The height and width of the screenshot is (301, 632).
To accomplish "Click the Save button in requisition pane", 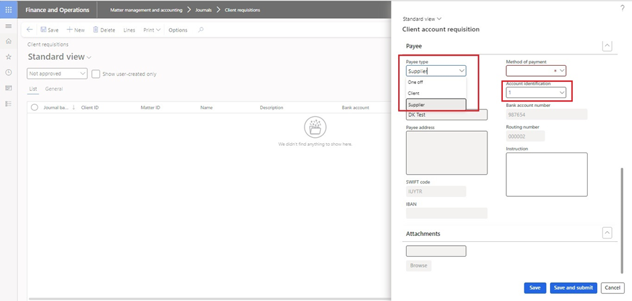I will click(535, 288).
